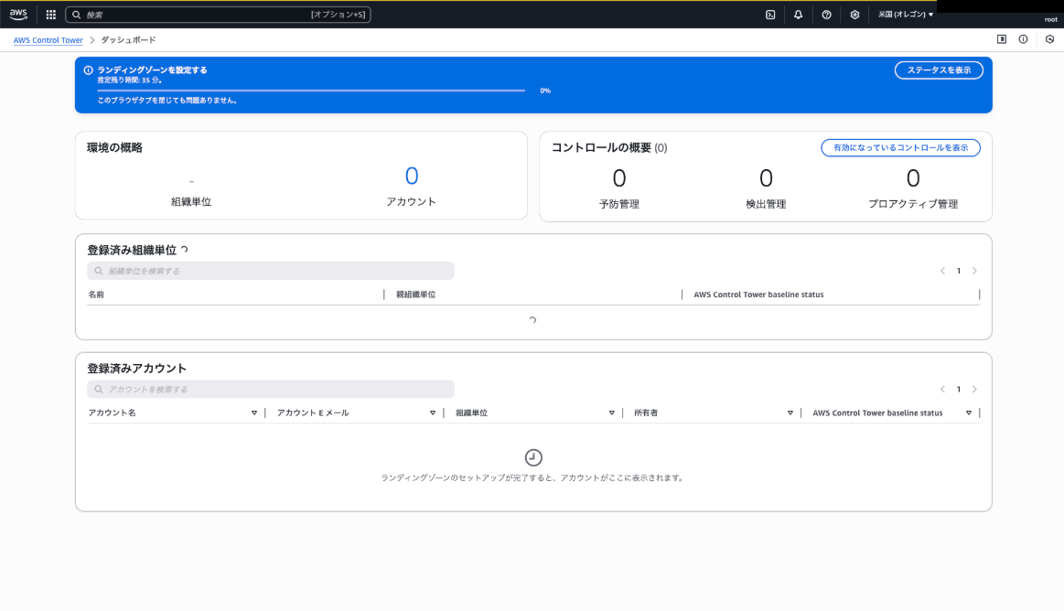This screenshot has height=611, width=1064.
Task: Click the 名前 column header
Action: (x=96, y=295)
